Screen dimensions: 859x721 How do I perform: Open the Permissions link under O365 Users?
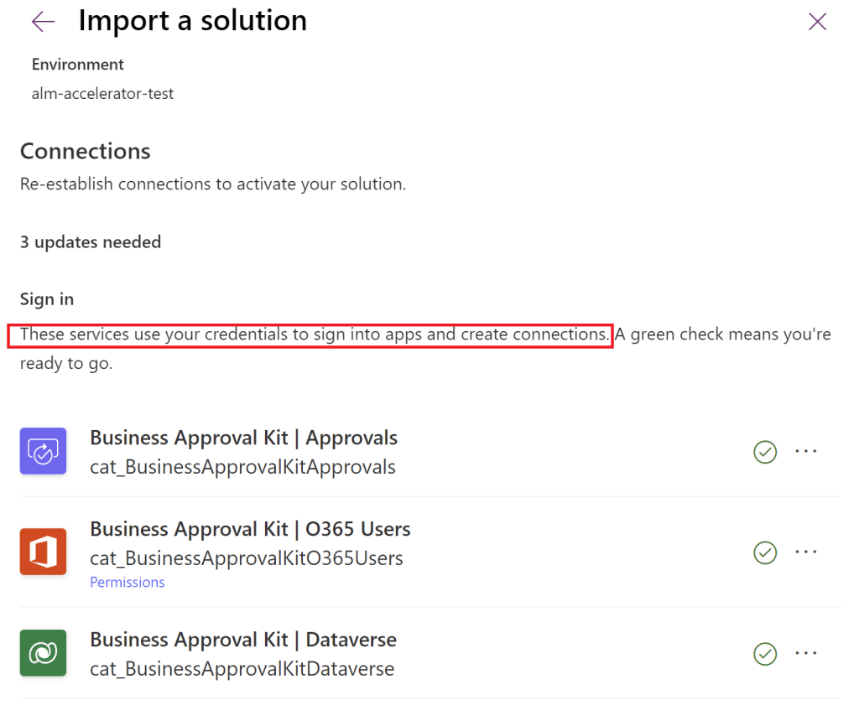128,582
